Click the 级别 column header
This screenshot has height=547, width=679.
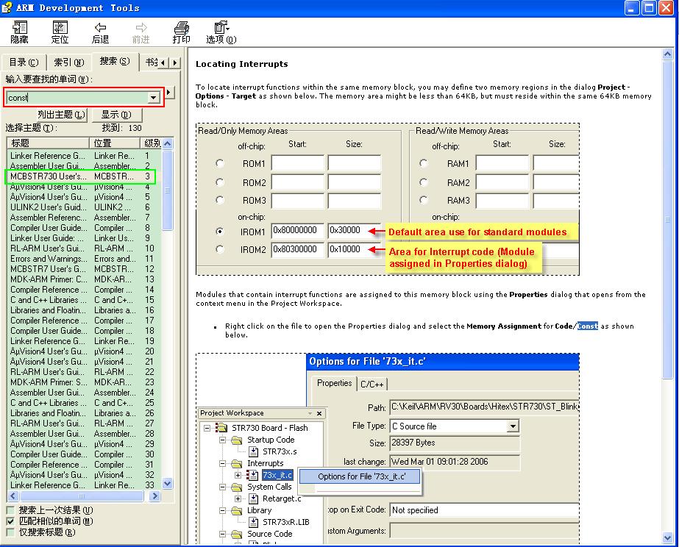click(151, 143)
